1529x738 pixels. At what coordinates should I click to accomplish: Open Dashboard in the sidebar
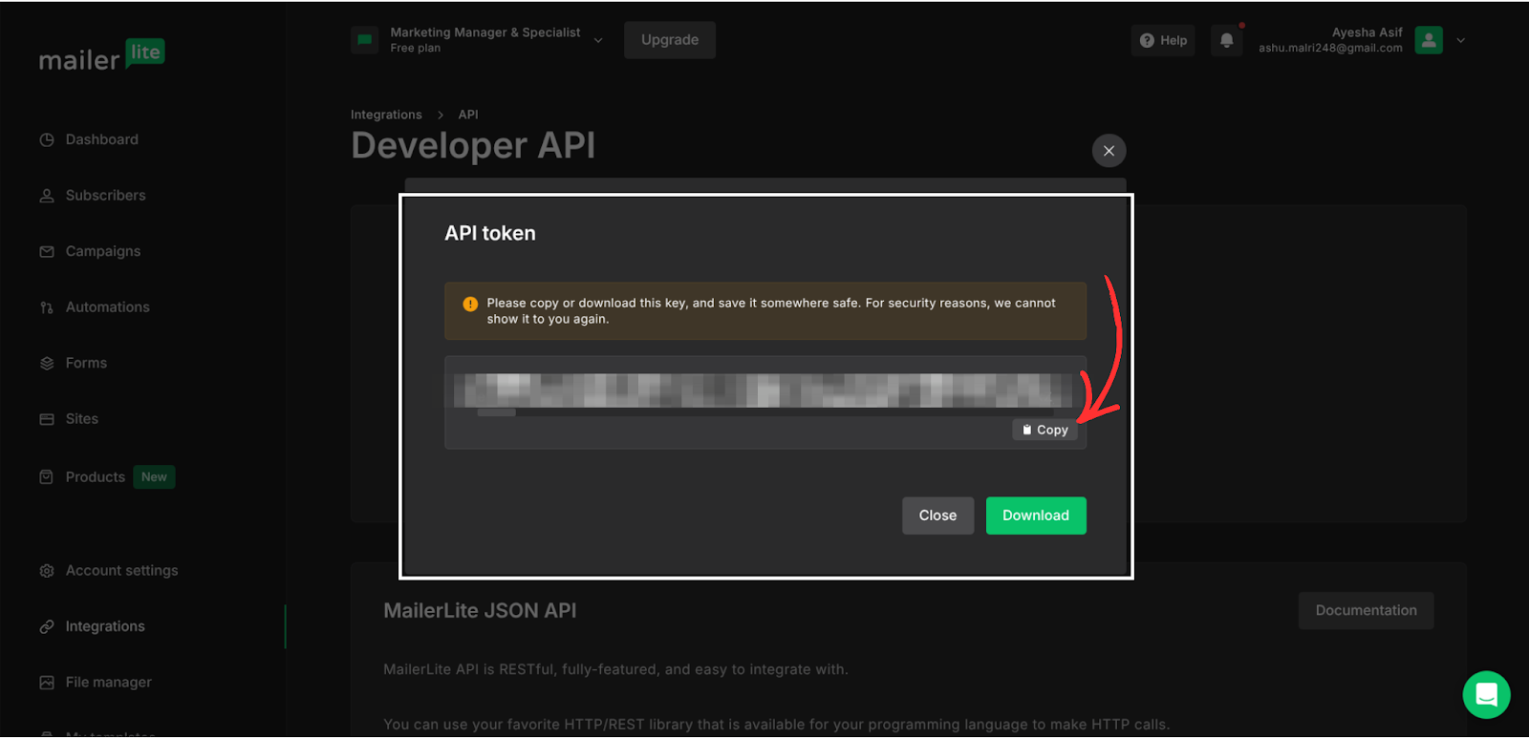click(102, 139)
